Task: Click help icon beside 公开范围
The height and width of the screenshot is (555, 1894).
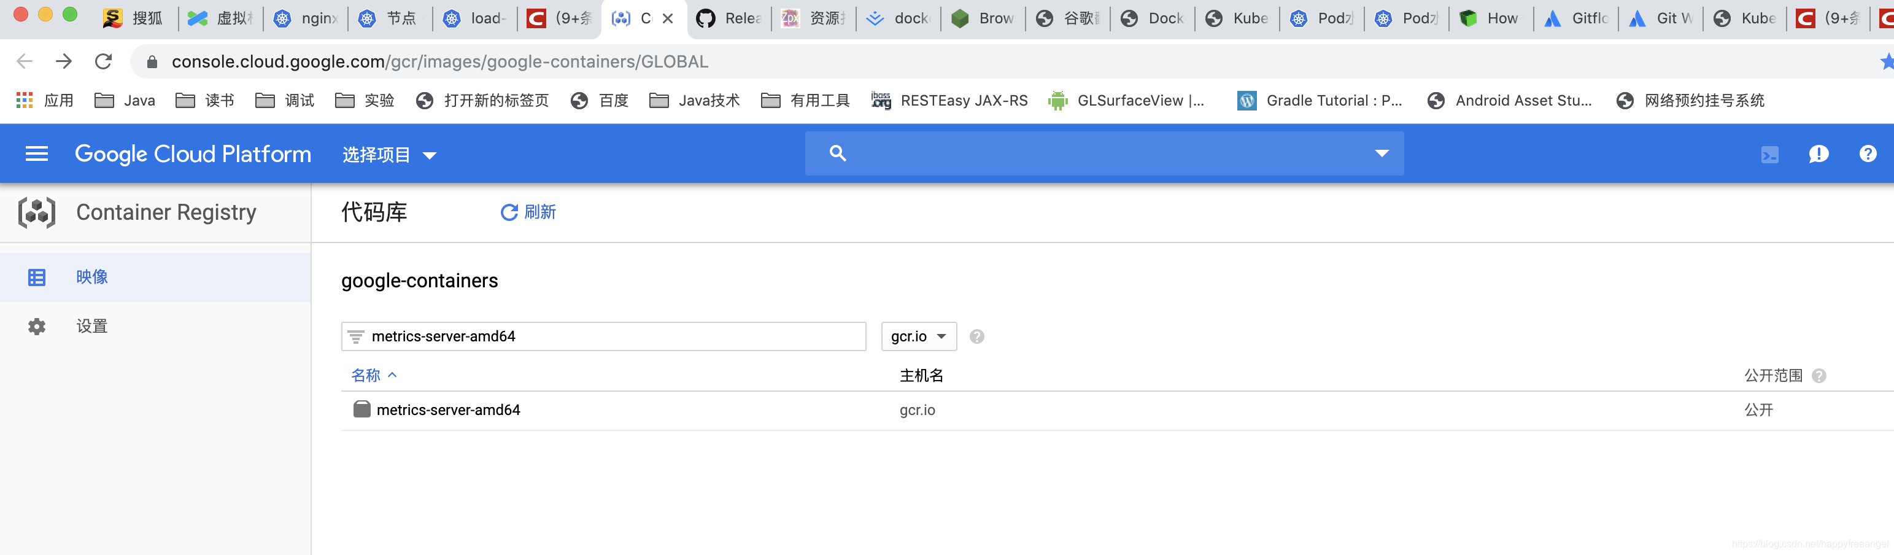Action: [x=1819, y=376]
